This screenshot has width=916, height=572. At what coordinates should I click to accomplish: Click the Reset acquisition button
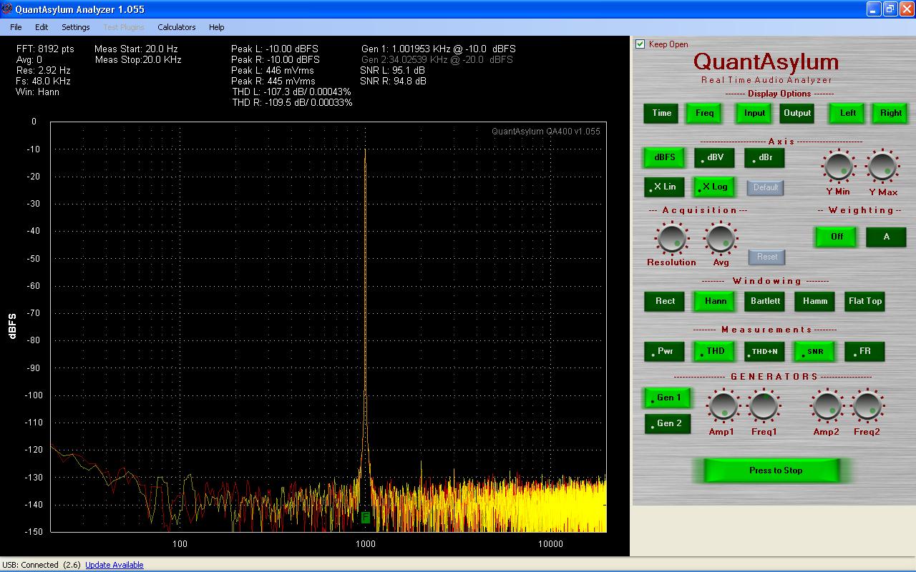(767, 257)
